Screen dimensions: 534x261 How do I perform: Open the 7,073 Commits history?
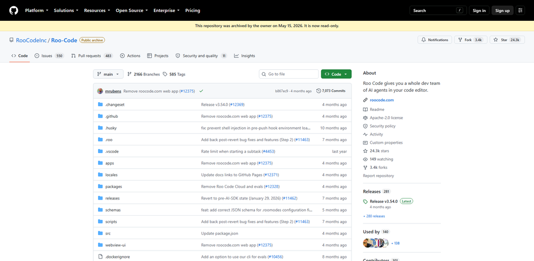coord(331,91)
